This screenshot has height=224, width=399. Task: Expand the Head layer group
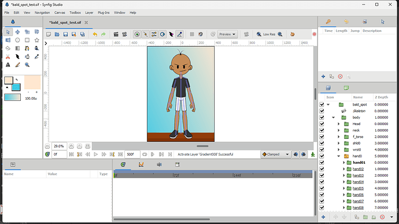[x=339, y=124]
